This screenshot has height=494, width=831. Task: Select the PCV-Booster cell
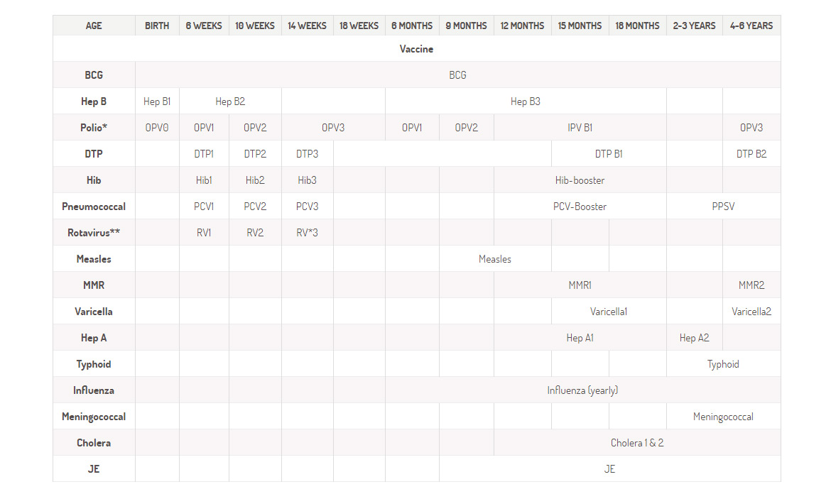[x=580, y=207]
